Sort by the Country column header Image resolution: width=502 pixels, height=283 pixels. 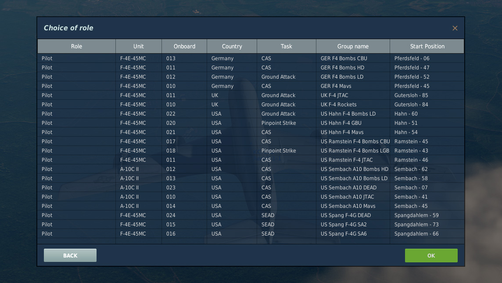(x=232, y=46)
